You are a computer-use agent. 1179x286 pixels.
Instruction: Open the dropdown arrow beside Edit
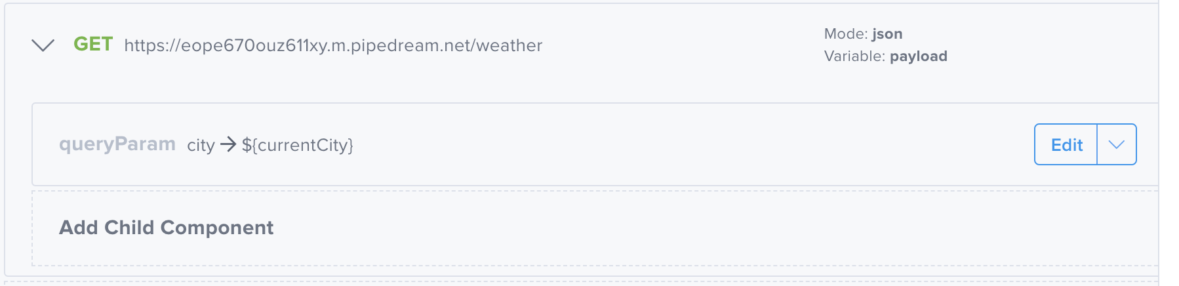click(x=1116, y=144)
